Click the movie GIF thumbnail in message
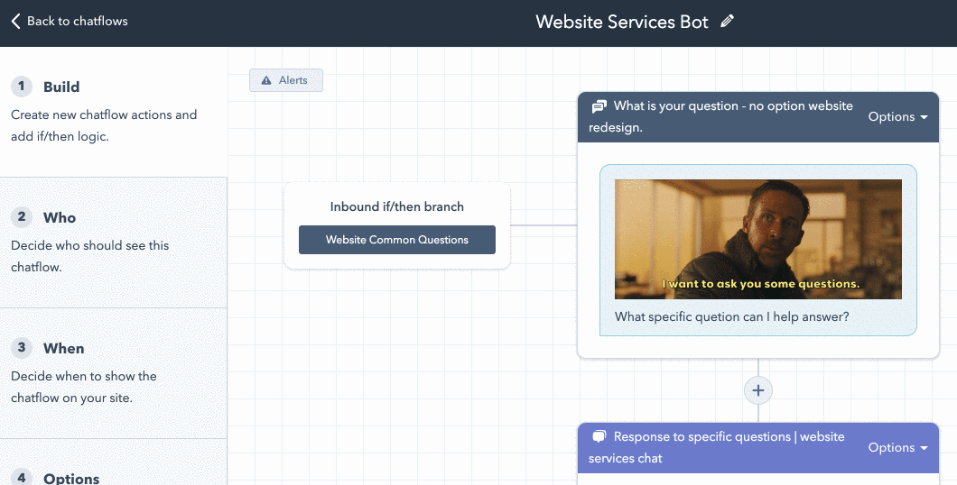This screenshot has width=957, height=485. coord(758,239)
